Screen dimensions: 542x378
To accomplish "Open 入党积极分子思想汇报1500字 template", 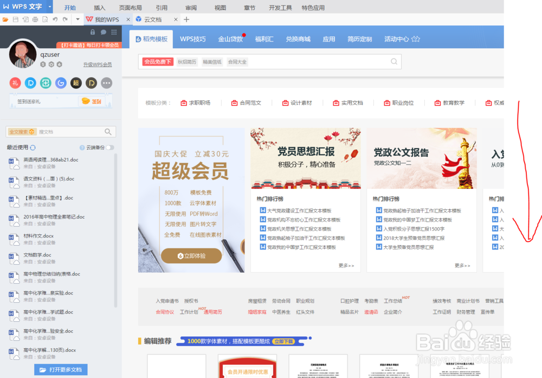I will 414,229.
